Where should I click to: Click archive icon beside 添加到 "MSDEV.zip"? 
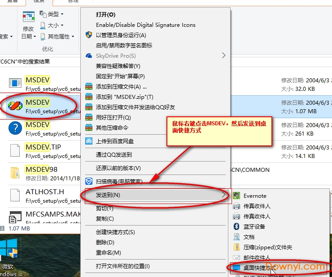89,97
